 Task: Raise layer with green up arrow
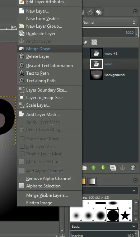click(x=94, y=168)
